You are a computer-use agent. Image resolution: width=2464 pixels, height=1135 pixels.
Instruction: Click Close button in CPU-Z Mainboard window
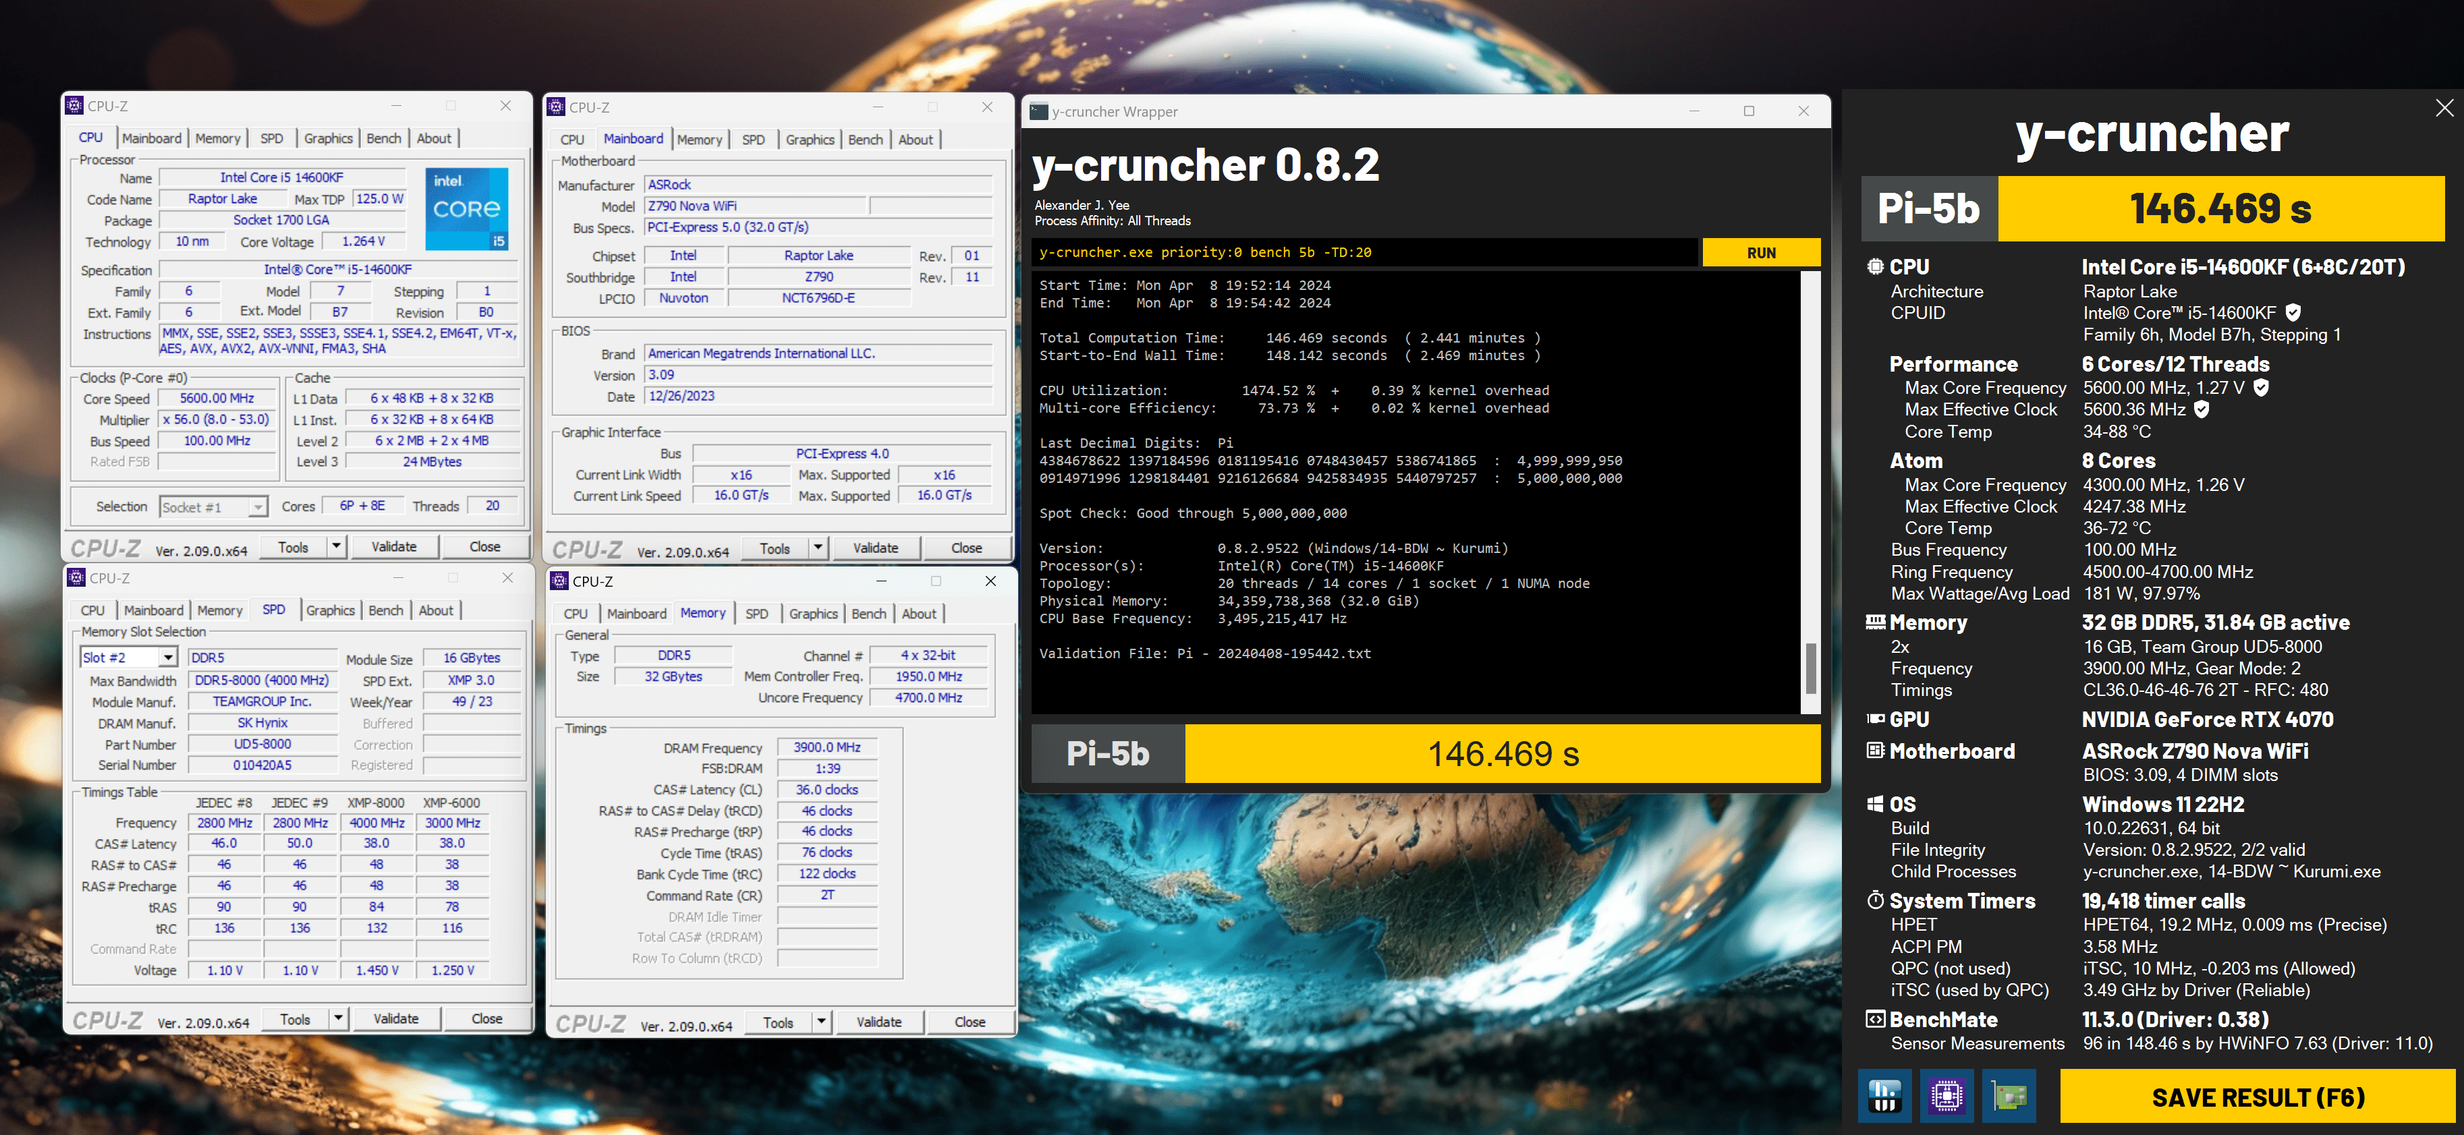coord(966,548)
